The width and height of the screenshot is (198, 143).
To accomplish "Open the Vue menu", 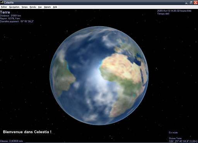I will [40, 7].
